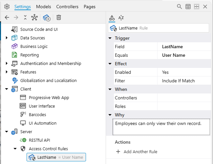Change the Enabled value Yes

pos(184,72)
